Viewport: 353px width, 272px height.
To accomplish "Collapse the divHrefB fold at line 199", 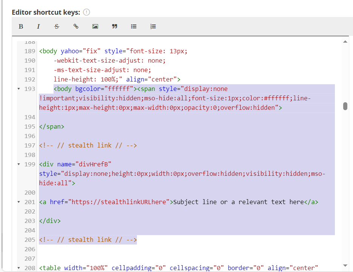I will 18,164.
